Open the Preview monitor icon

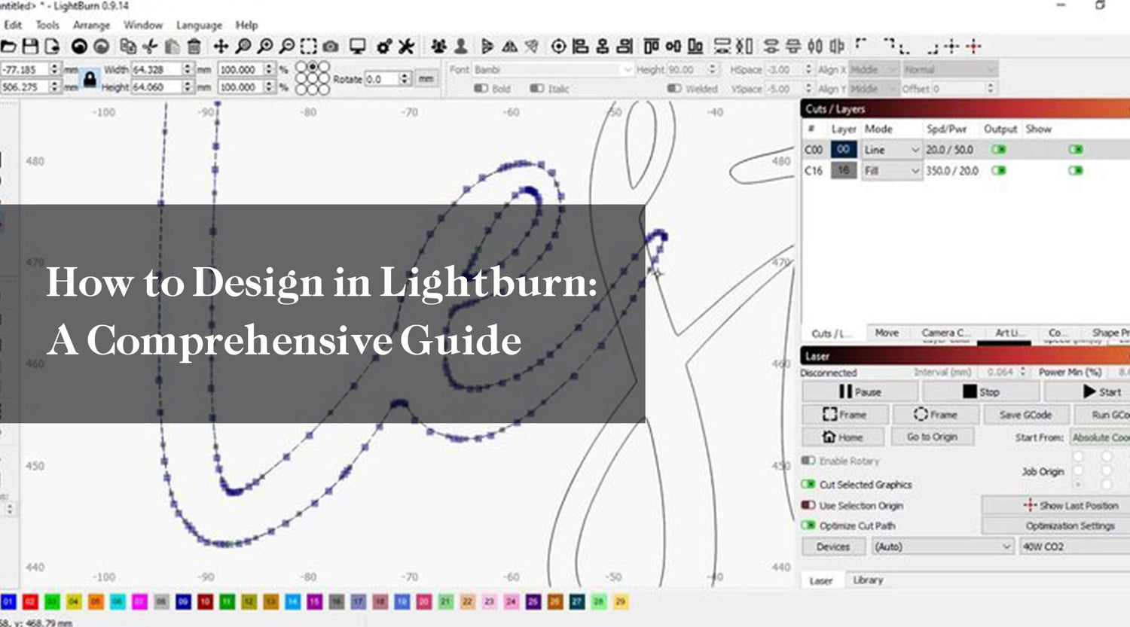(x=357, y=47)
